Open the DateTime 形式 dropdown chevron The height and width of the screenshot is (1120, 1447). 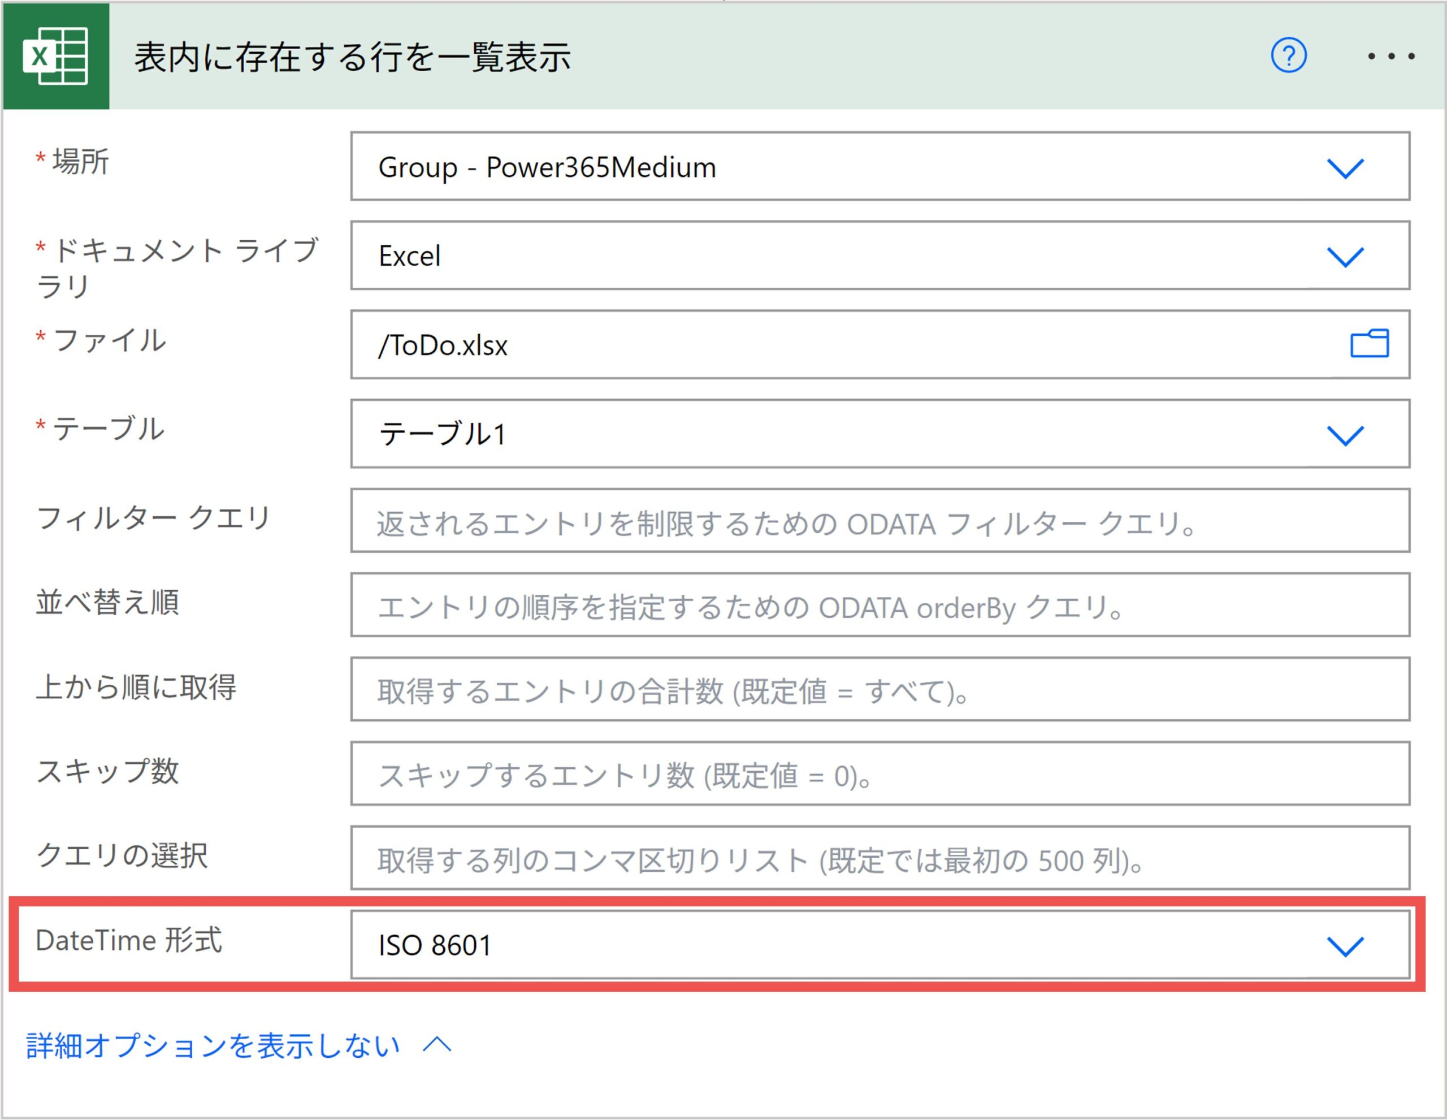click(x=1345, y=946)
